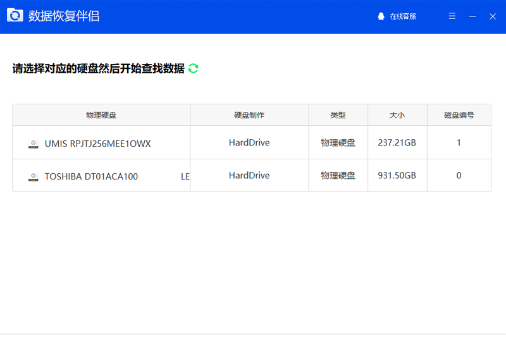Click the 931.50GB size cell
This screenshot has width=506, height=337.
point(397,176)
